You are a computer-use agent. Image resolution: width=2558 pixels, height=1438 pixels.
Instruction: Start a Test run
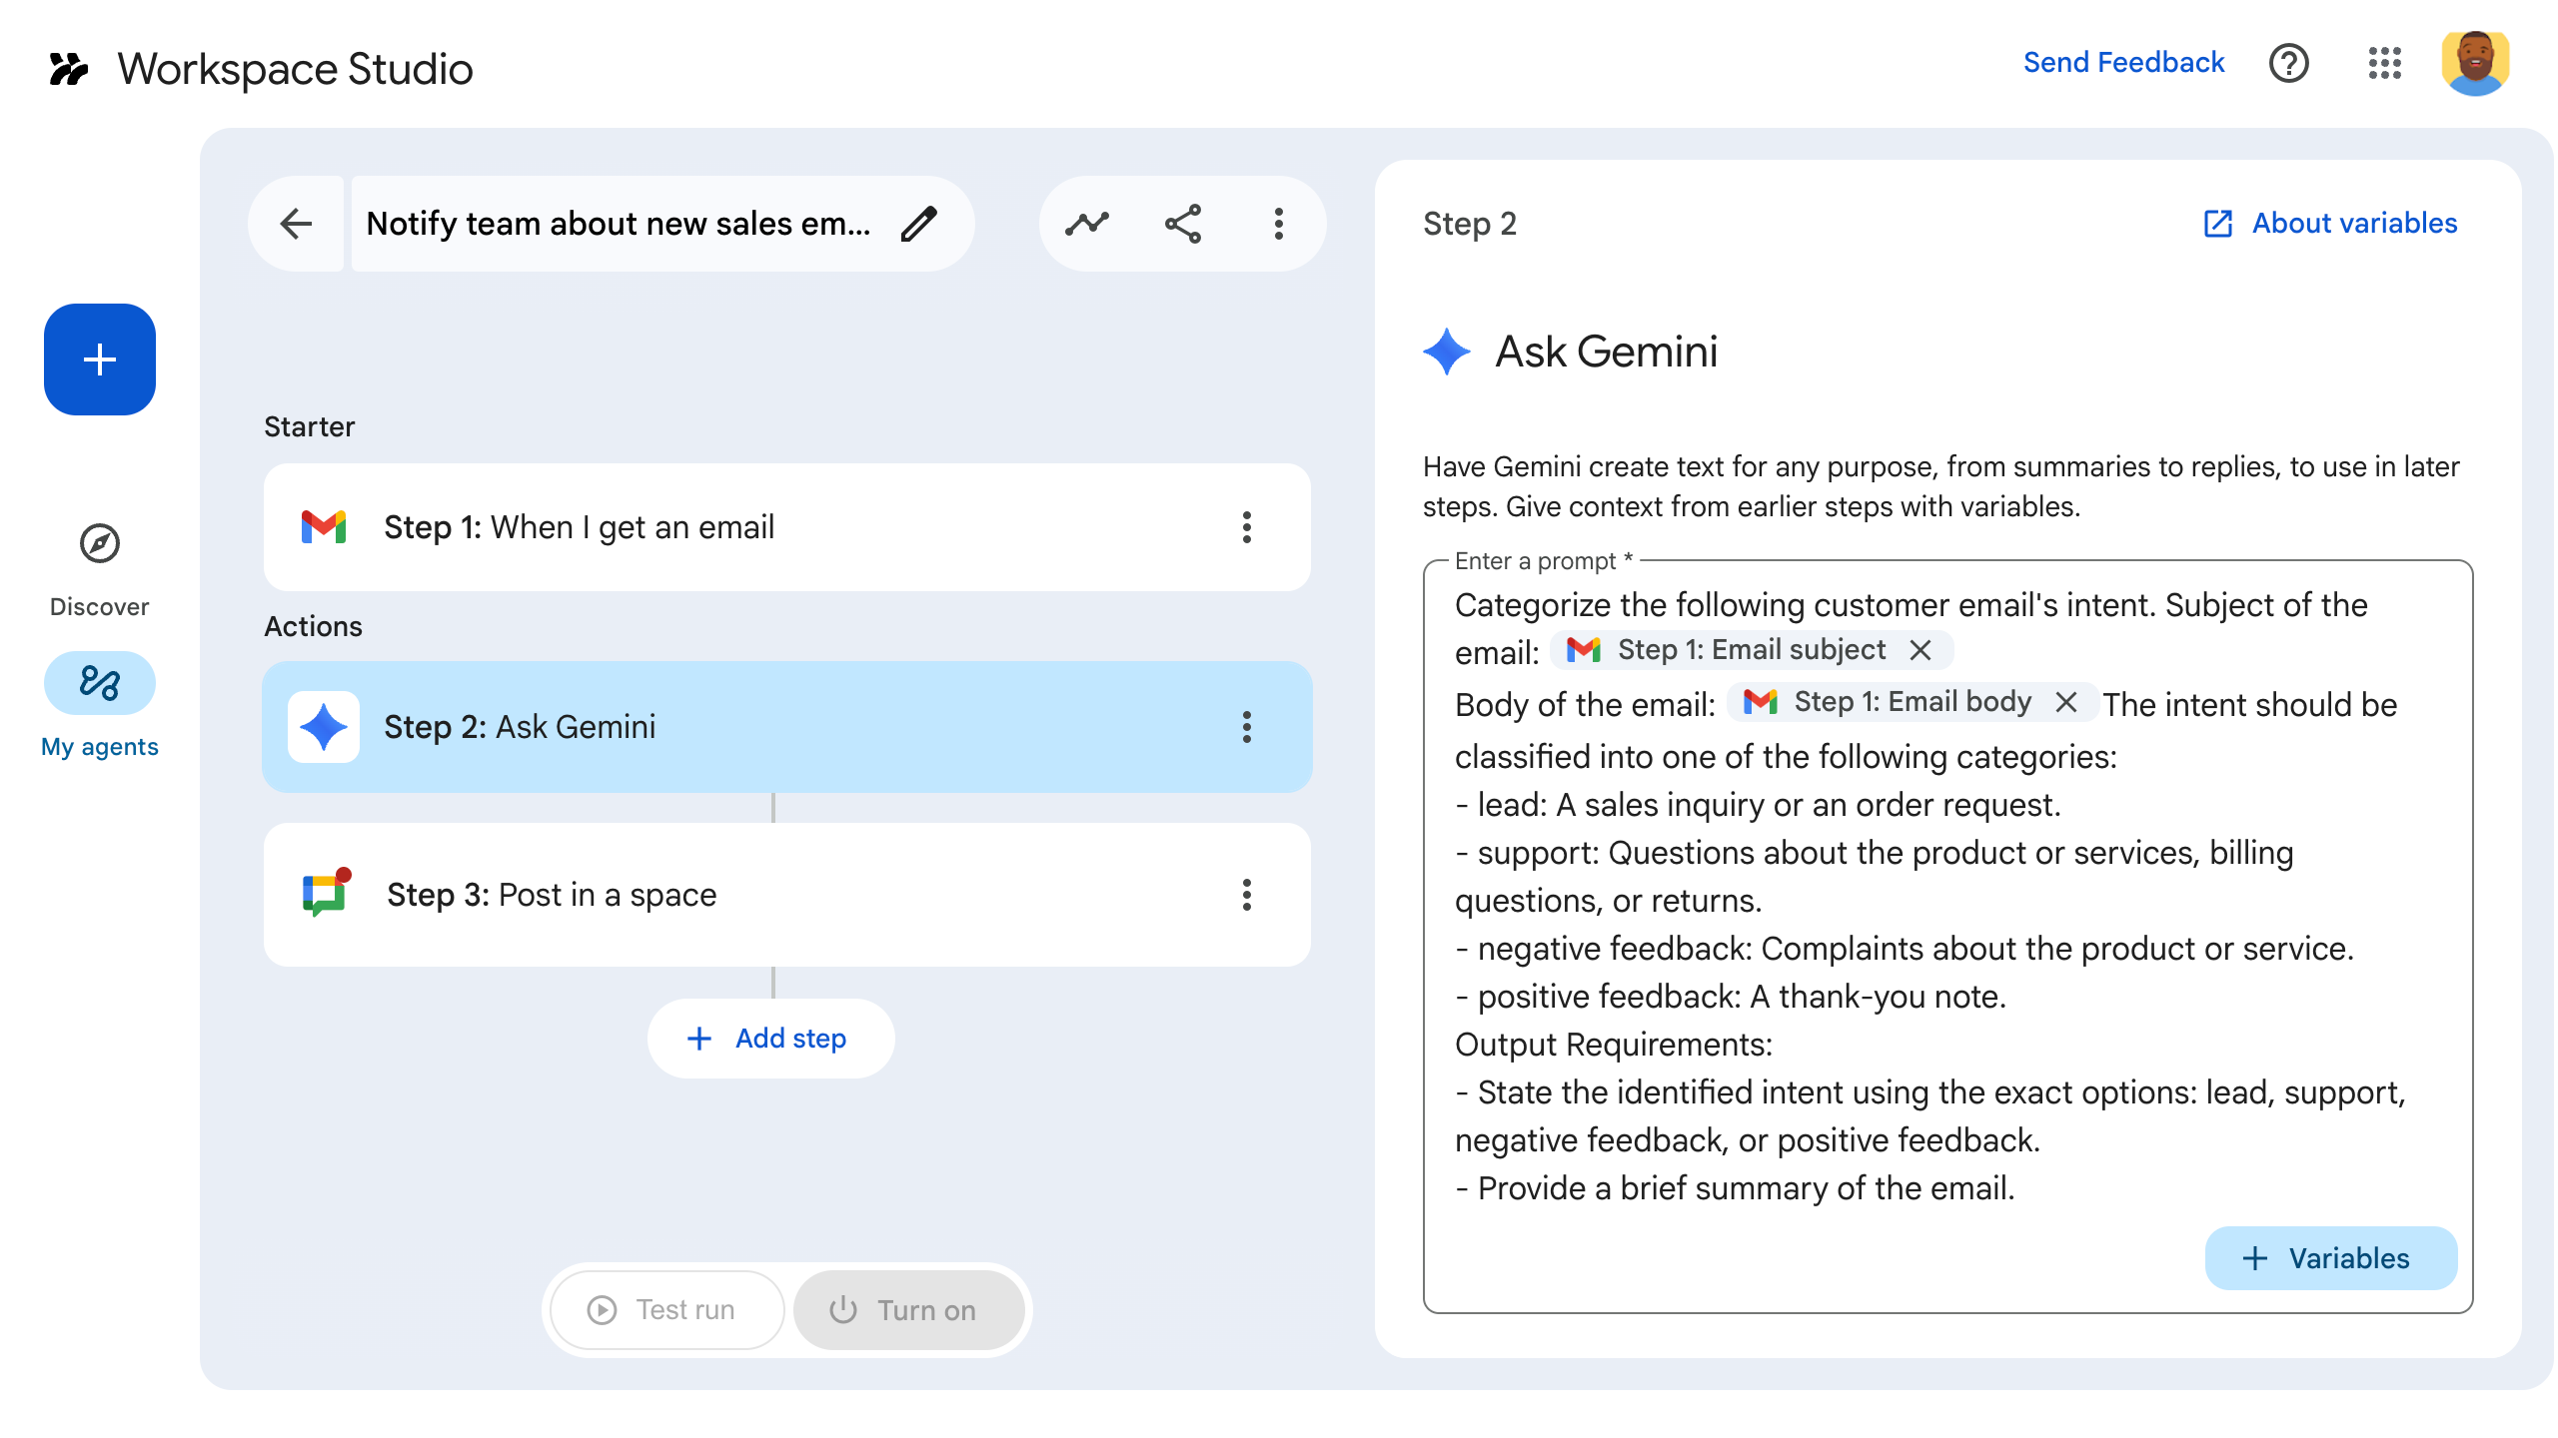pos(666,1310)
